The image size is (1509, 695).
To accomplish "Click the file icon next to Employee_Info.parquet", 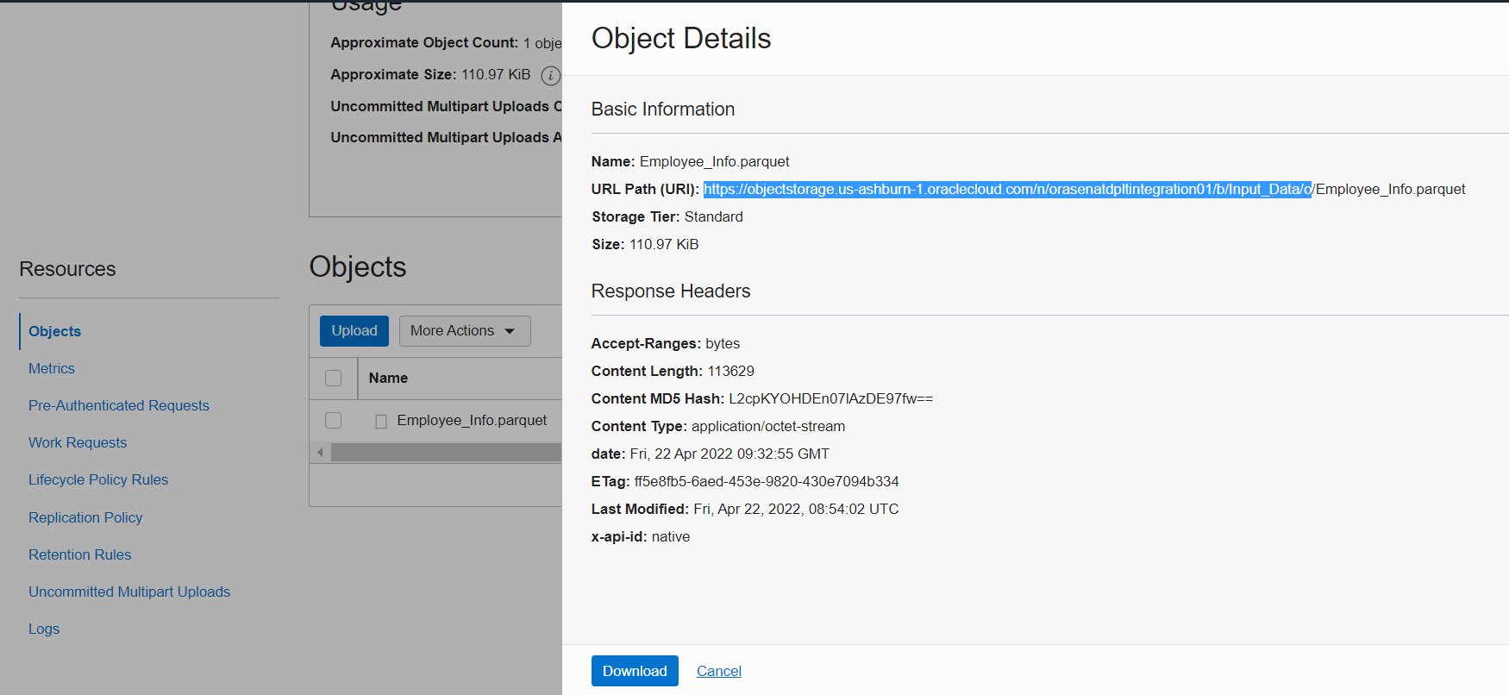I will coord(381,421).
